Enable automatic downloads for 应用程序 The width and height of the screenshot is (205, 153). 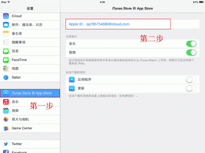(191, 80)
